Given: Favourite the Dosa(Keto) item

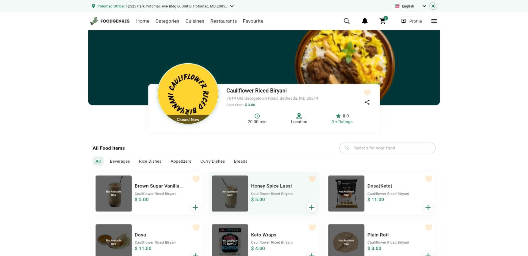Looking at the screenshot, I should click(429, 179).
